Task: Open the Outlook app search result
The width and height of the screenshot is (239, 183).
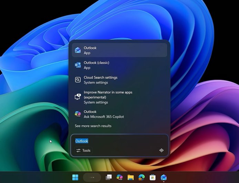Action: pos(119,50)
